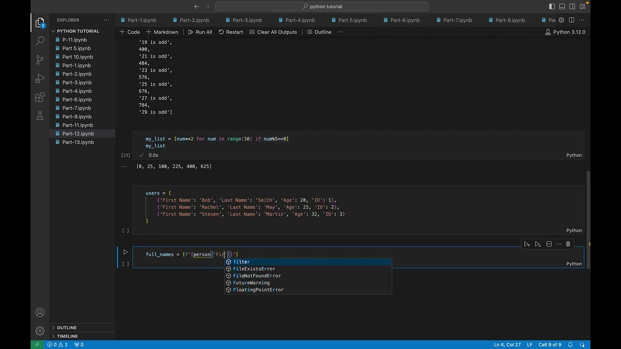This screenshot has height=349, width=621.
Task: Click Run All in the notebook toolbar
Action: [x=200, y=32]
